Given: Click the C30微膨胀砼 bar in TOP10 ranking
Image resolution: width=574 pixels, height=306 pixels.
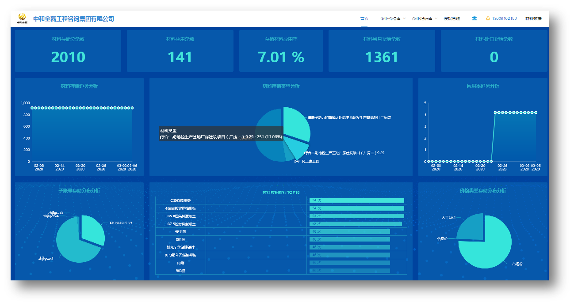Looking at the screenshot, I should click(357, 200).
